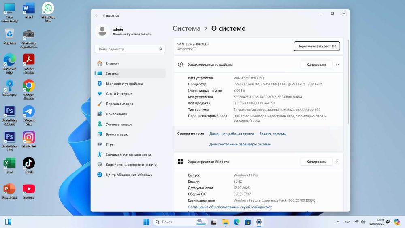Screen dimensions: 405x228
Task: Open Photoshop CS6 x64 shortcut
Action: 9,115
